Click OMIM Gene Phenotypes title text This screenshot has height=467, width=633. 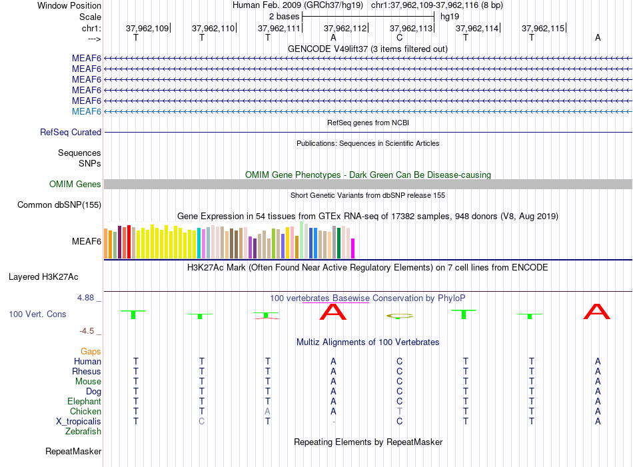(368, 175)
